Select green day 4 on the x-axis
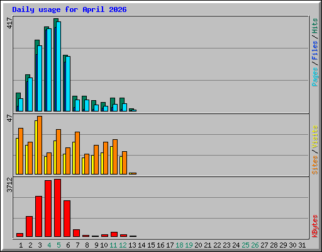 (49, 245)
